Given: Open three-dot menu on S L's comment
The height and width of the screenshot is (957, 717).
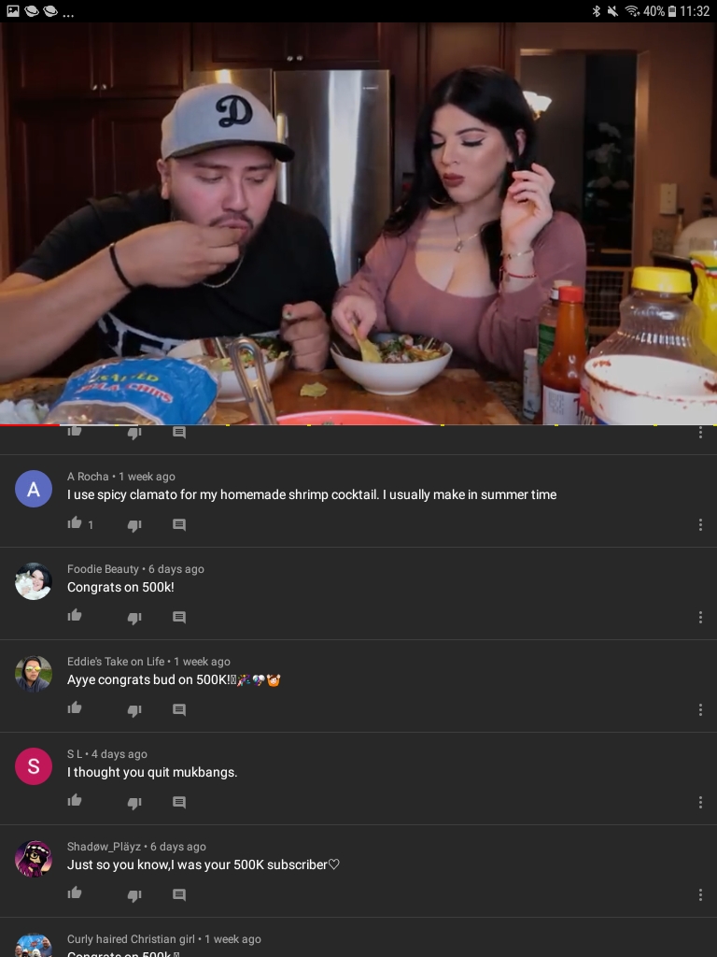Looking at the screenshot, I should click(x=700, y=802).
